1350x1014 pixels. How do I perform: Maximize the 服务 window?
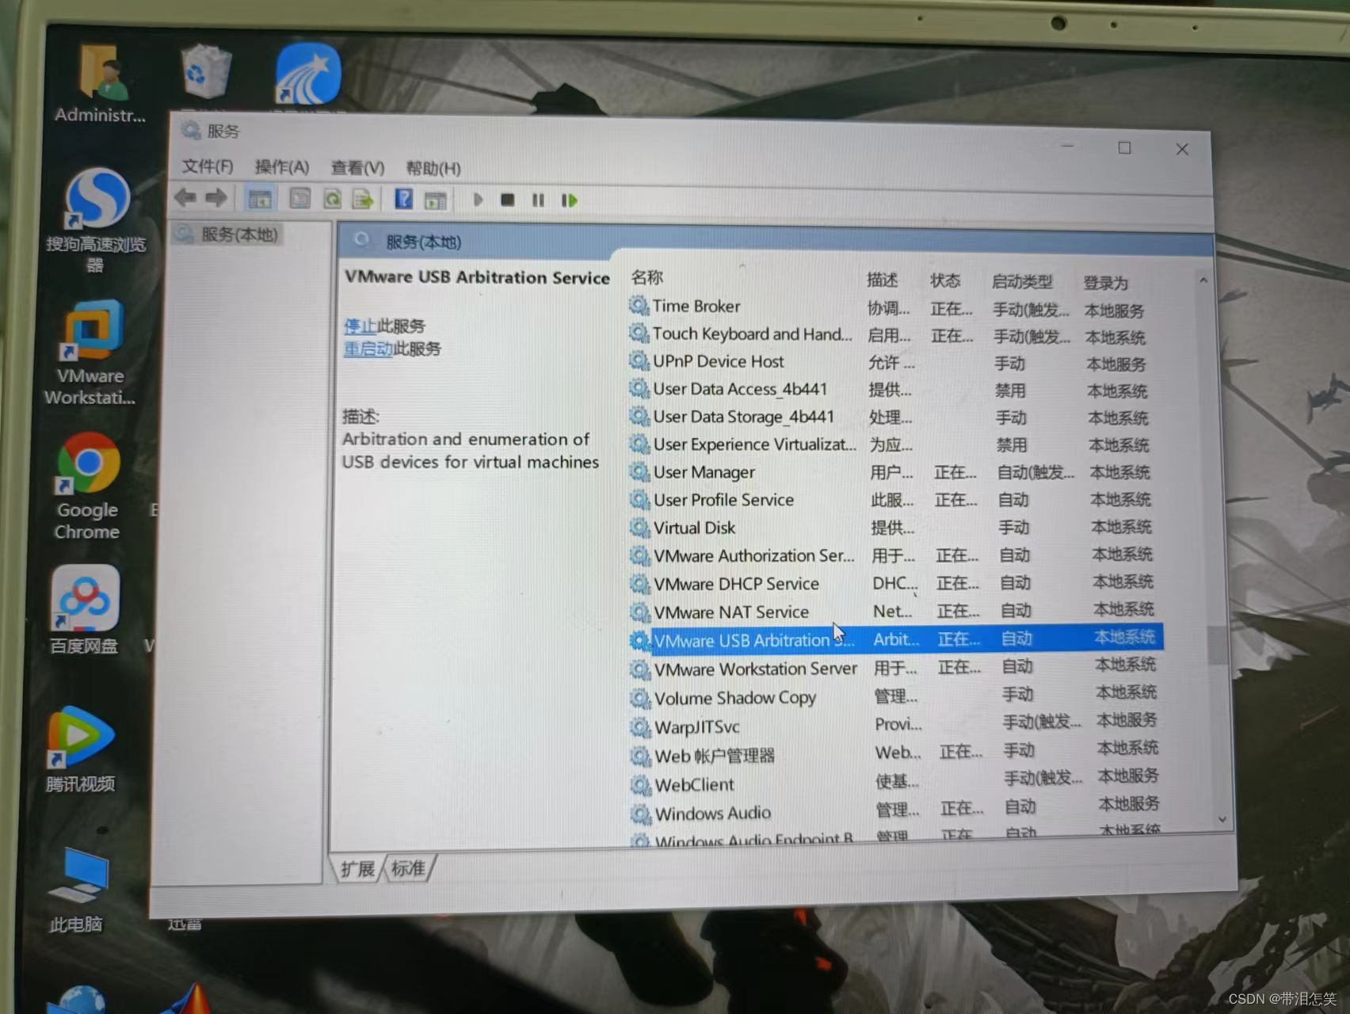(x=1124, y=148)
